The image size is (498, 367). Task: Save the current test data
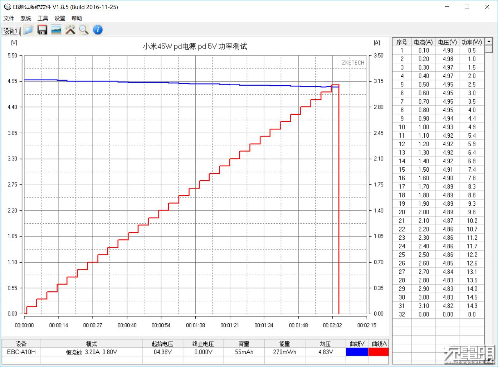click(42, 30)
